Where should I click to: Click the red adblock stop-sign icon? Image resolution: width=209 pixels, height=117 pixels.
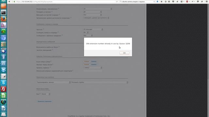pyautogui.click(x=187, y=1)
